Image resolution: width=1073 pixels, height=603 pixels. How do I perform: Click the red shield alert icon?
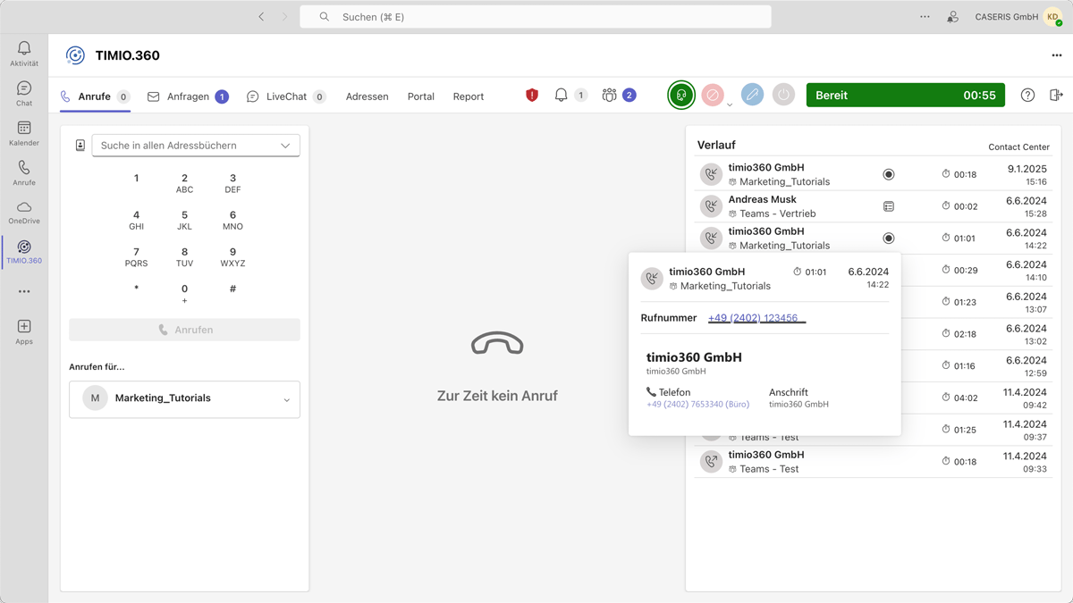coord(532,95)
